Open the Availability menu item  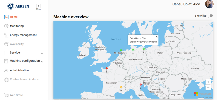(x=17, y=44)
